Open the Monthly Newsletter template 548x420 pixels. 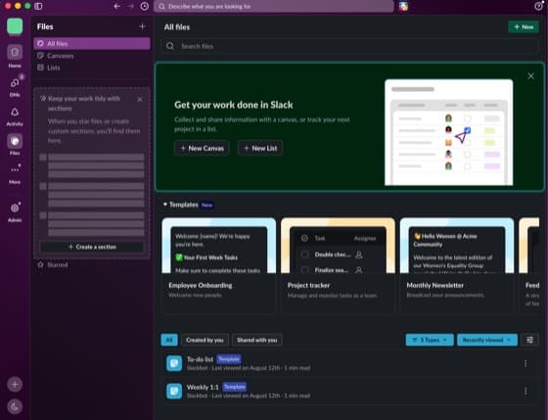point(457,265)
